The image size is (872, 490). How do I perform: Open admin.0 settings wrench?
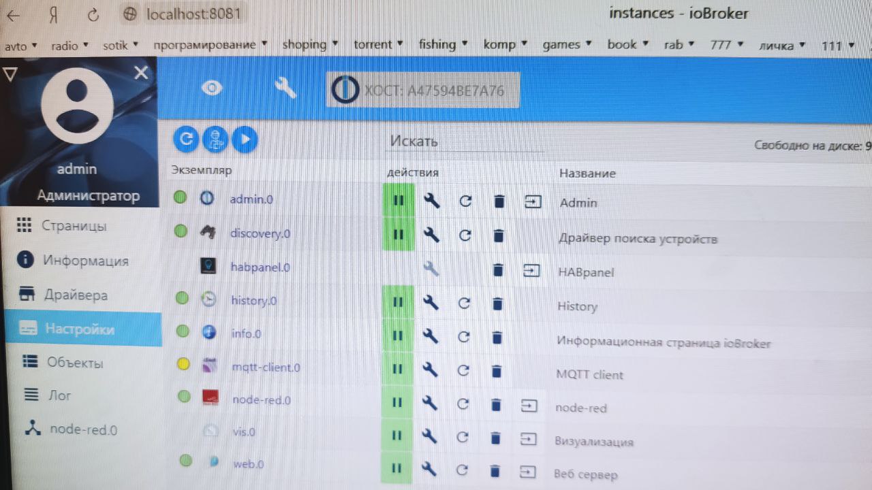pyautogui.click(x=431, y=200)
